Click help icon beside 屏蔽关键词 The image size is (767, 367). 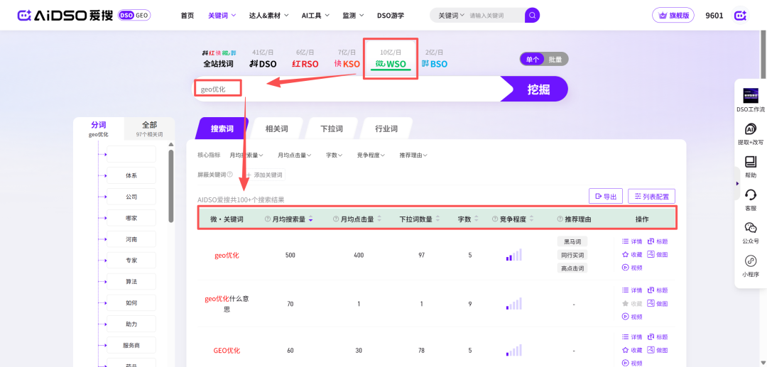pos(230,174)
